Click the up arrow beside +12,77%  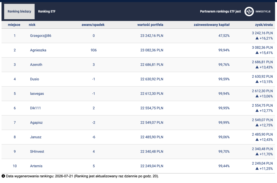[x=257, y=111]
